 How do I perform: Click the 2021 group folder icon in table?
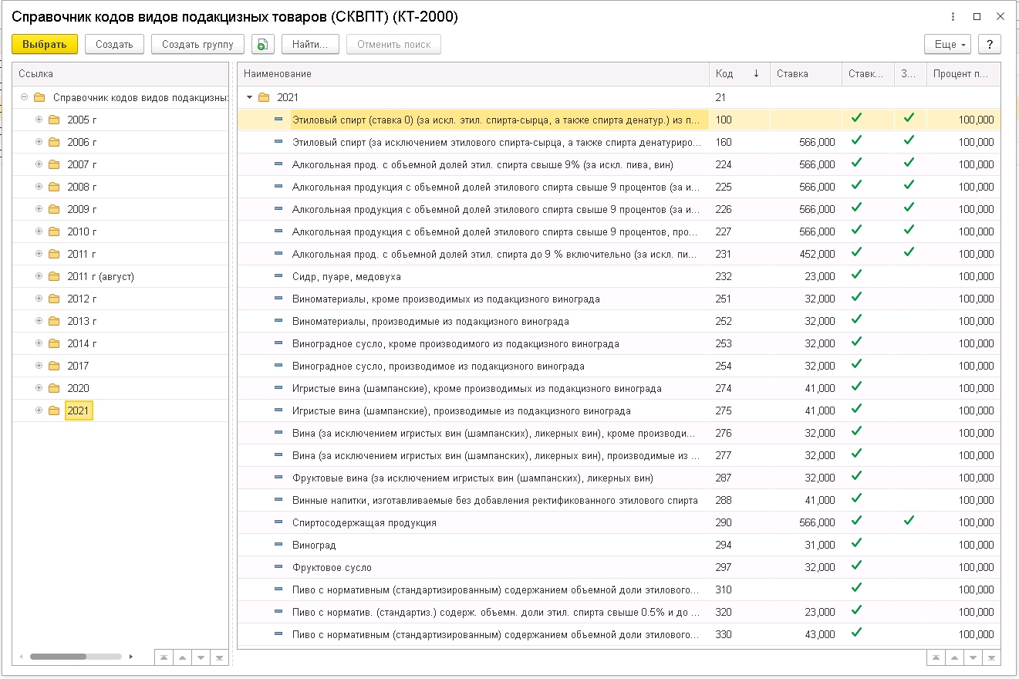(264, 97)
